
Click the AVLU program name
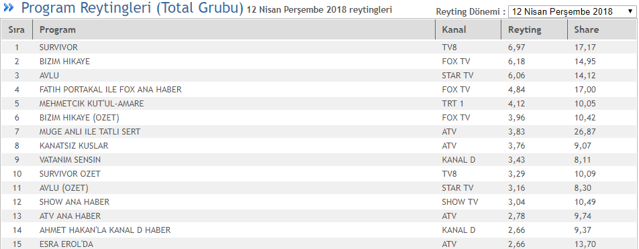(x=49, y=76)
